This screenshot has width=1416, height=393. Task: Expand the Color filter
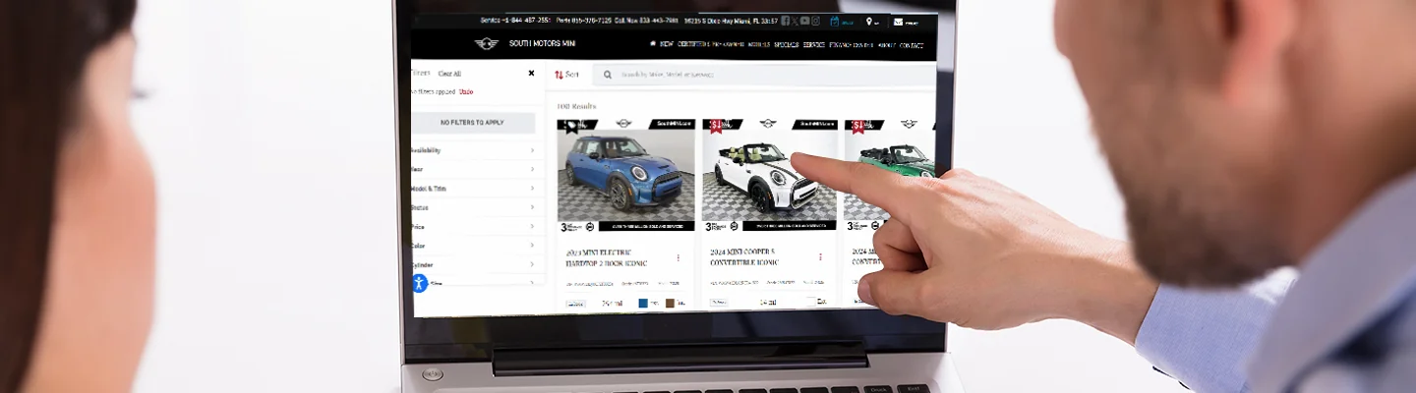click(x=477, y=246)
